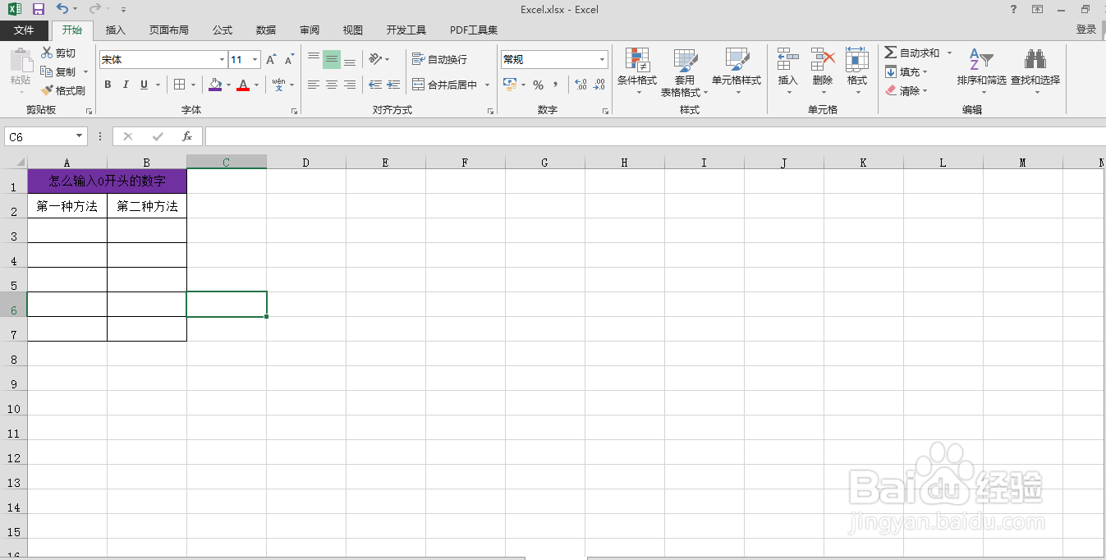
Task: Apply percent style format
Action: [x=539, y=85]
